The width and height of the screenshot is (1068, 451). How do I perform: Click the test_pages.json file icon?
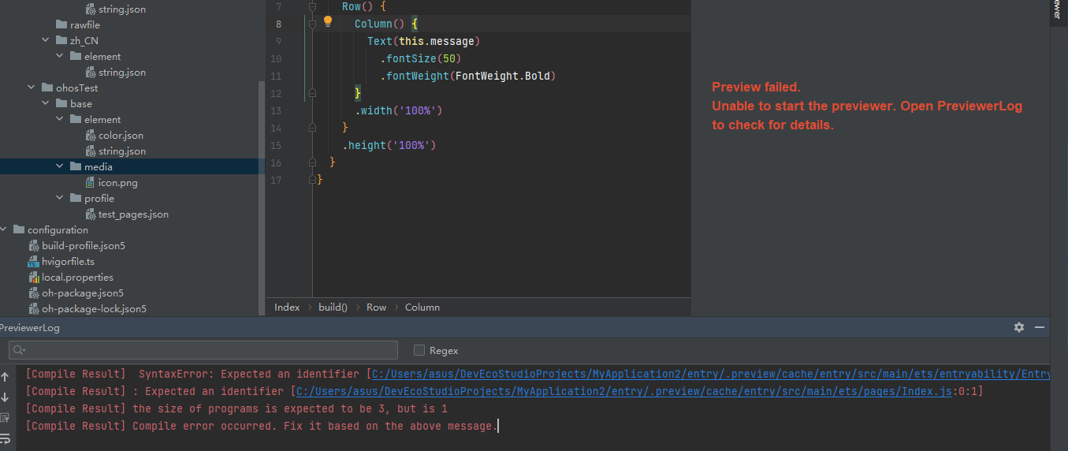(91, 214)
